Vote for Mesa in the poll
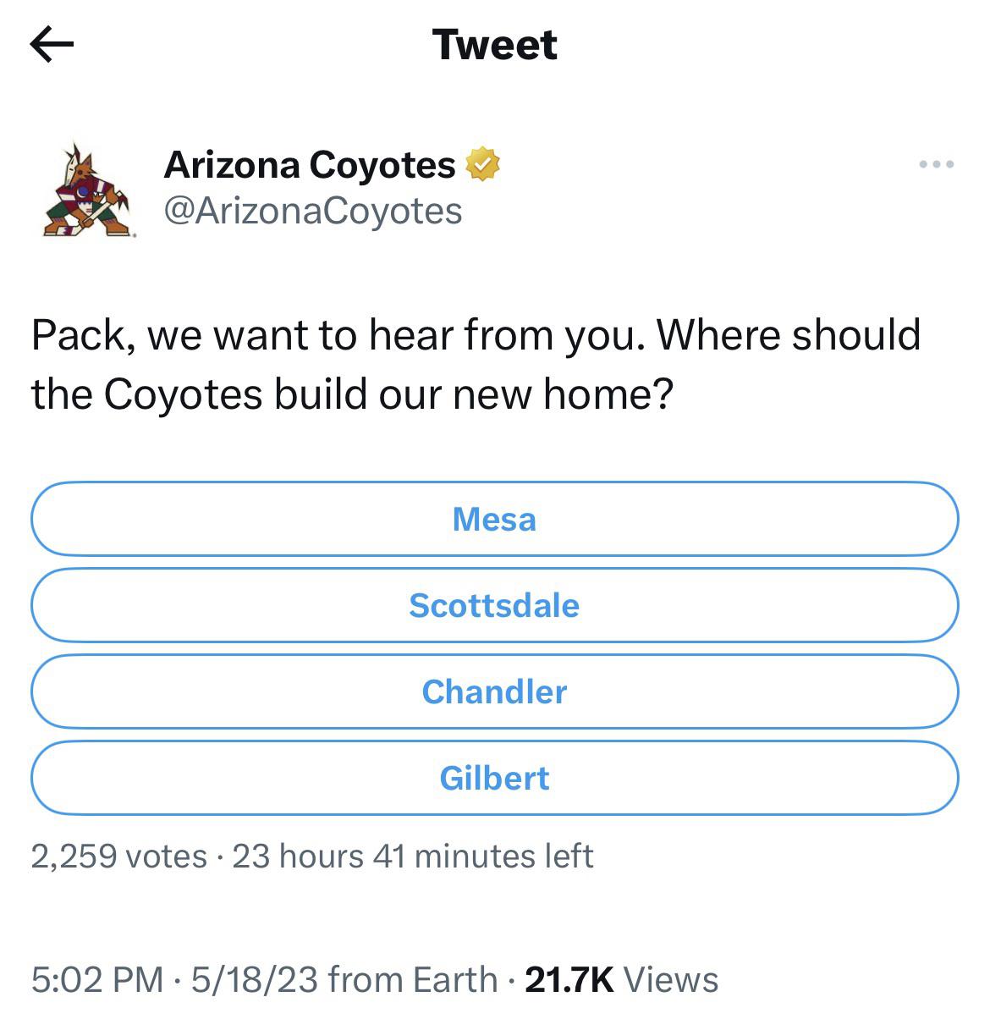This screenshot has width=990, height=1030. [495, 519]
